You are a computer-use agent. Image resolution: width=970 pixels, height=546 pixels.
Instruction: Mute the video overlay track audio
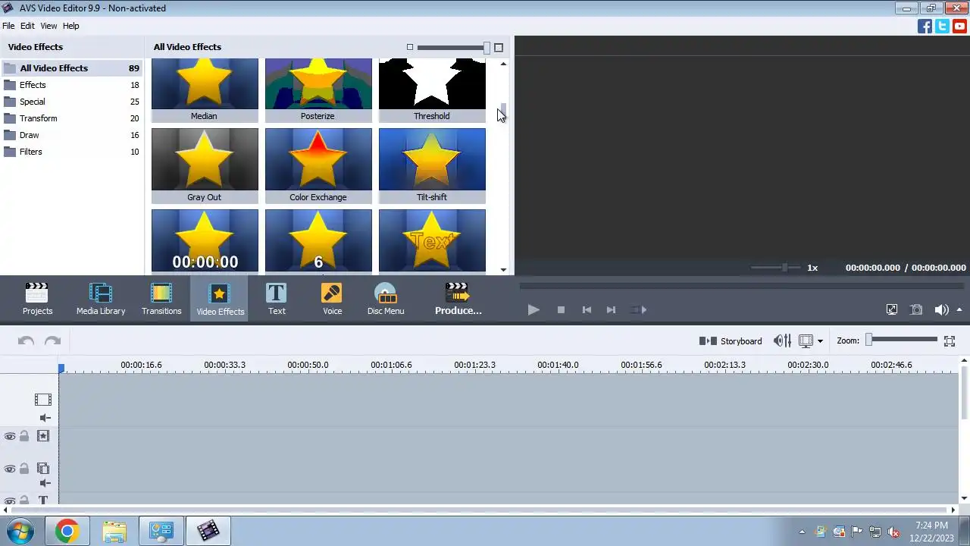pos(45,483)
